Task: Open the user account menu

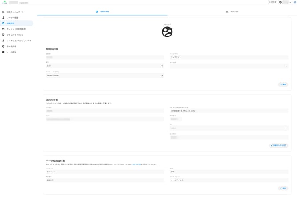Action: (x=285, y=2)
